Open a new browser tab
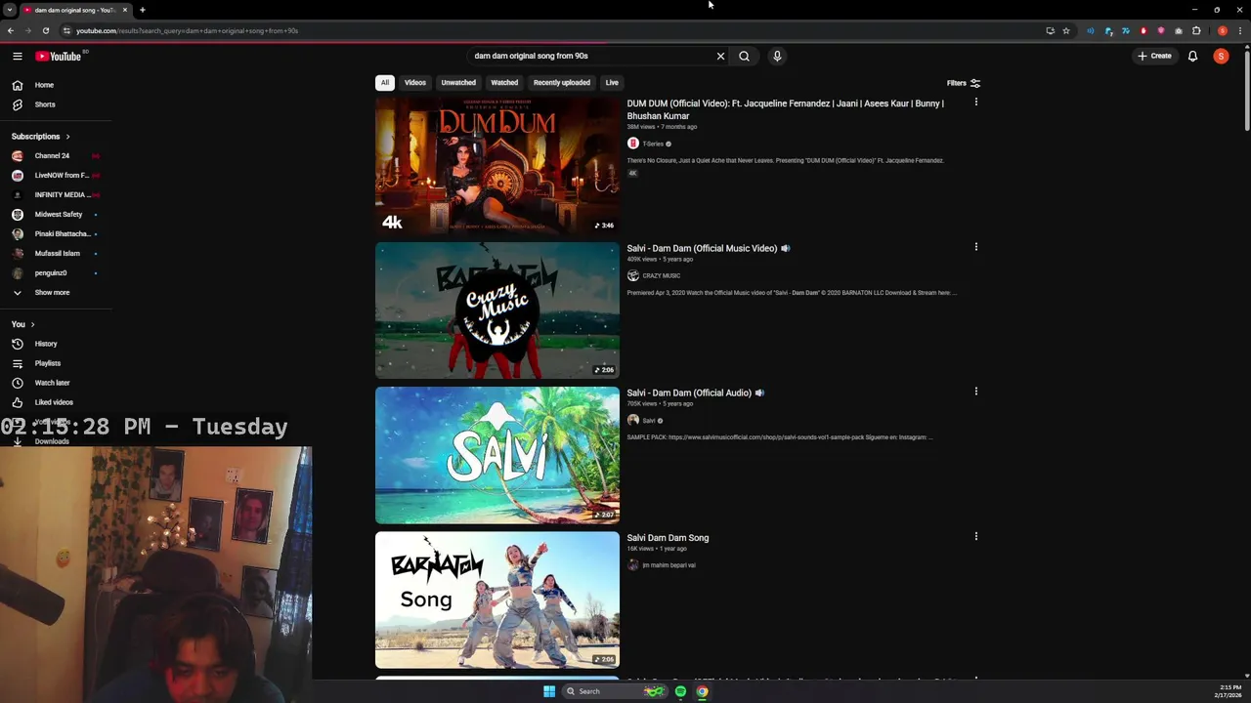This screenshot has height=703, width=1251. [x=142, y=10]
